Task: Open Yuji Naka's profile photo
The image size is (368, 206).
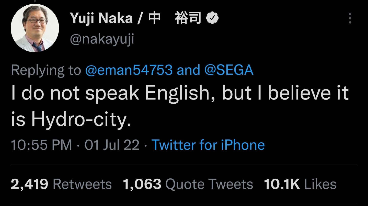Action: pos(35,28)
